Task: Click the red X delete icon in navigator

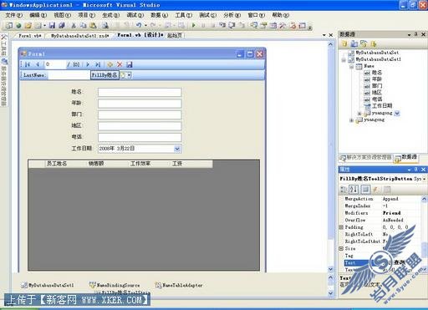Action: (120, 64)
